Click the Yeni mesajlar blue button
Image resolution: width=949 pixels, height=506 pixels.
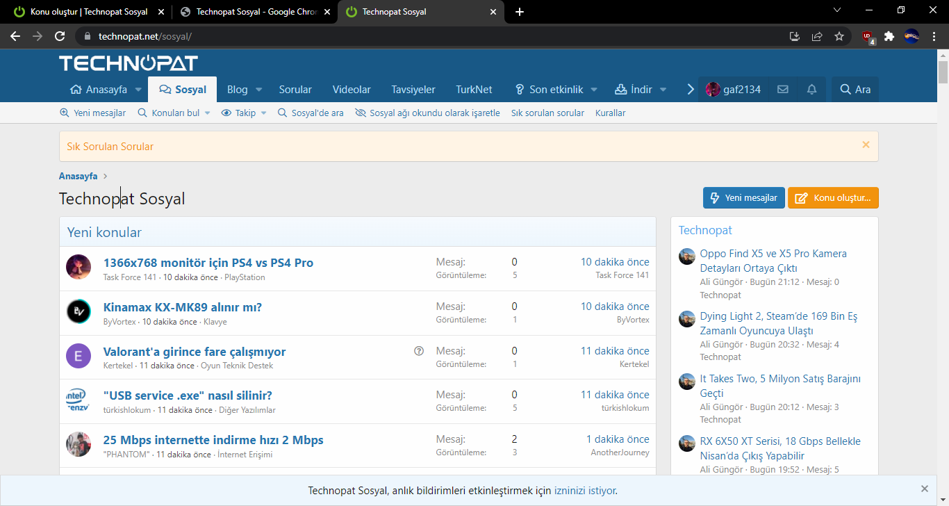(744, 198)
